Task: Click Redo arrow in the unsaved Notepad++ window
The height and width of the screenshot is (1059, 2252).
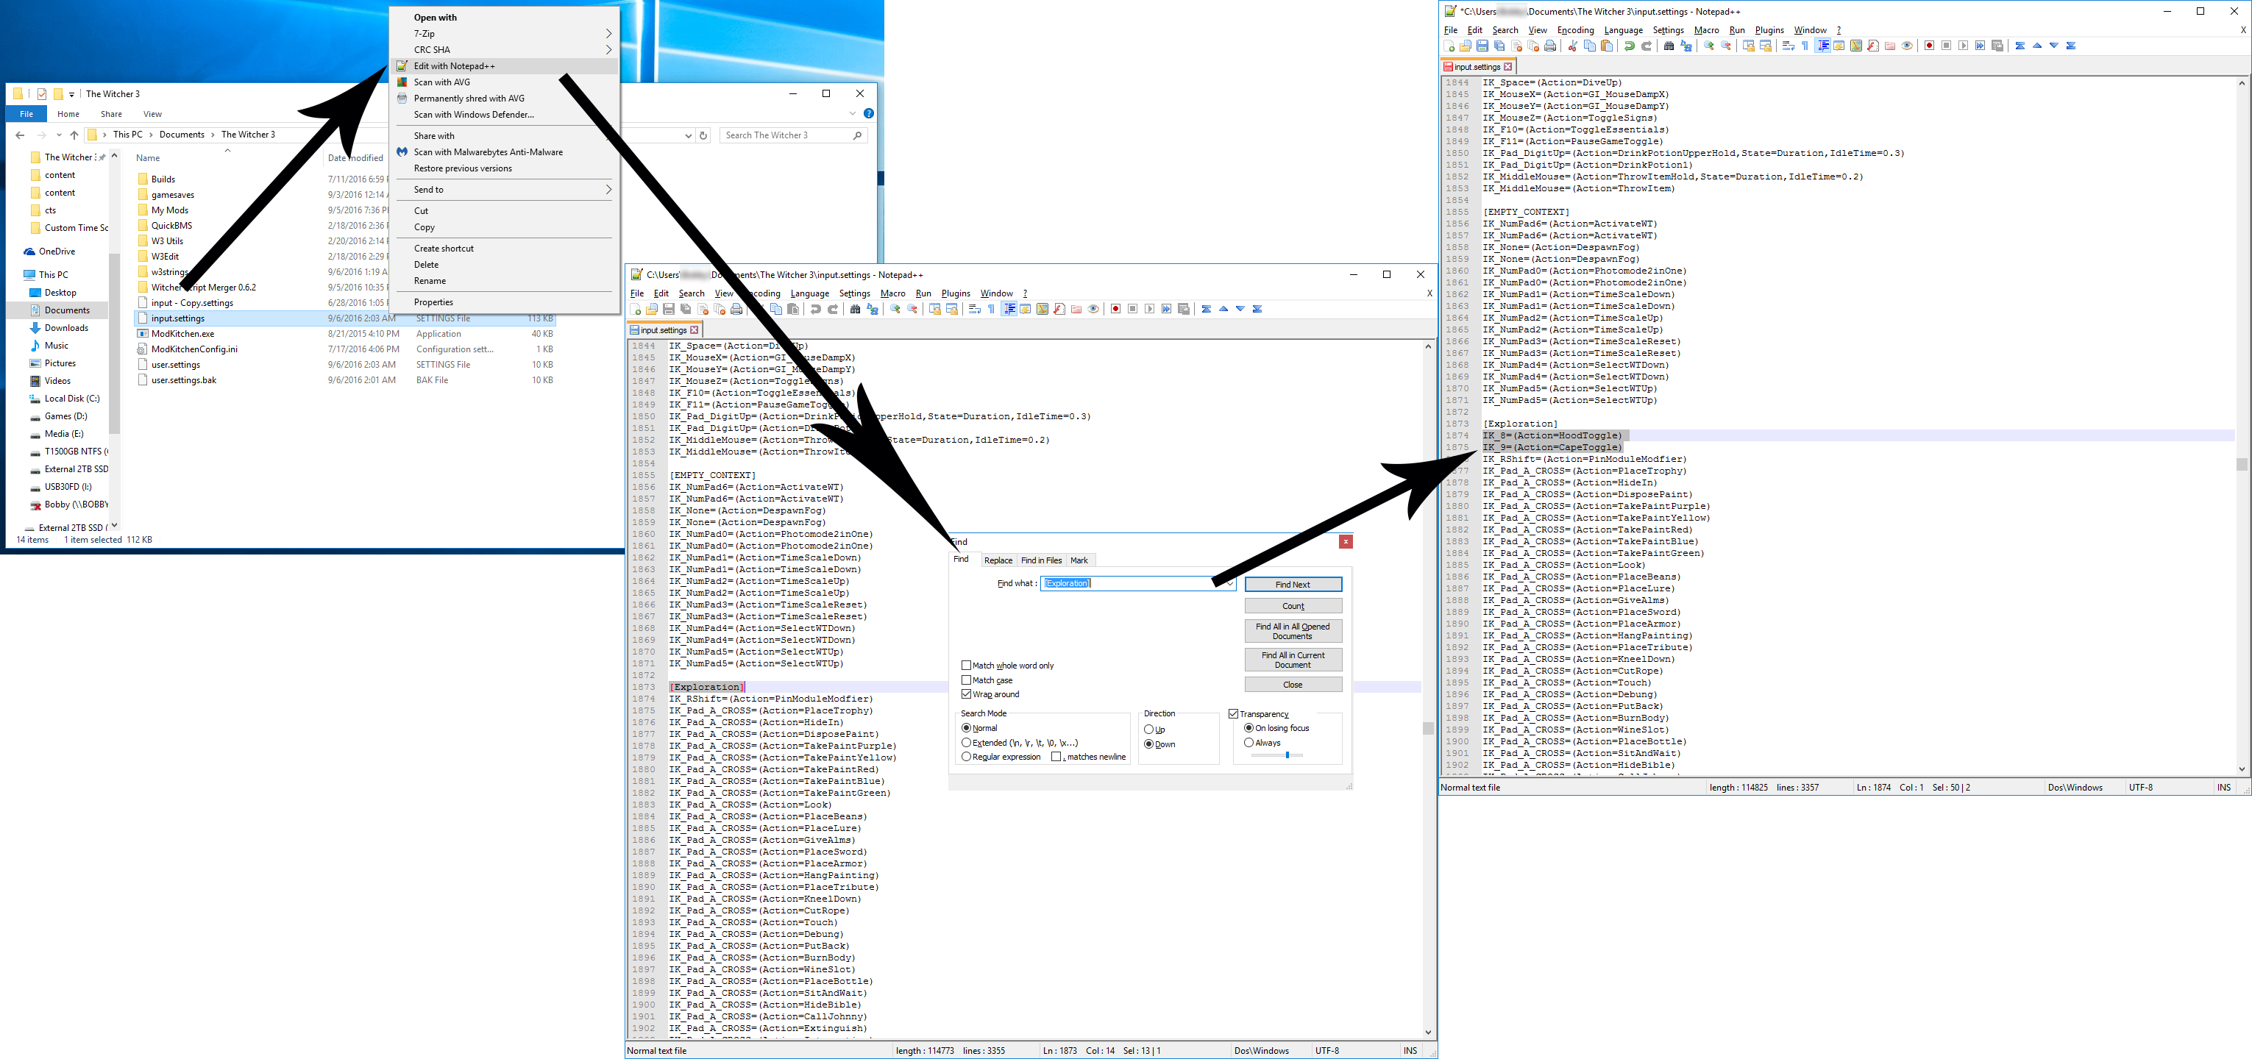Action: [x=1647, y=46]
